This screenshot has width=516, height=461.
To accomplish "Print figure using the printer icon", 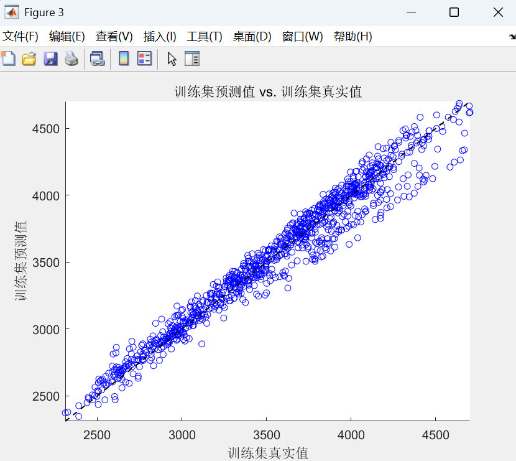I will tap(71, 59).
